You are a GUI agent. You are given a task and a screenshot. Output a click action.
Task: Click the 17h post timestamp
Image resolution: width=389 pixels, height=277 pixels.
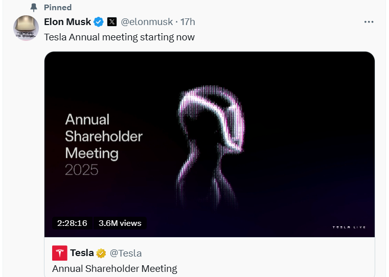[x=188, y=22]
